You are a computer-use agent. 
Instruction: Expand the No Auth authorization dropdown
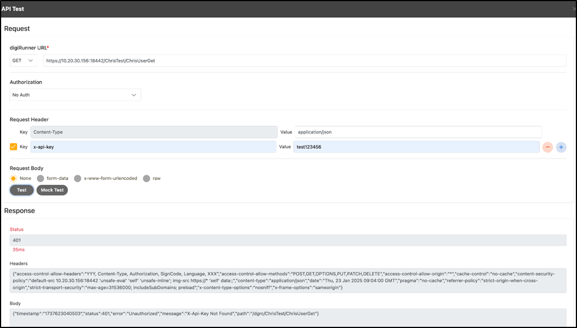pos(75,95)
